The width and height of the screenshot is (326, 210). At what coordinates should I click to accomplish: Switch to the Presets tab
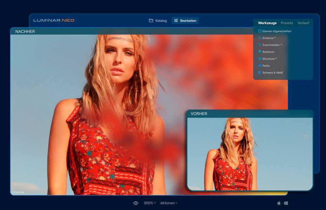point(287,23)
